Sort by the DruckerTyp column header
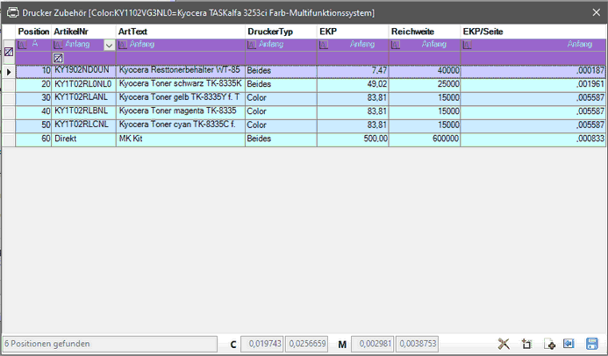The height and width of the screenshot is (356, 608). coord(281,32)
